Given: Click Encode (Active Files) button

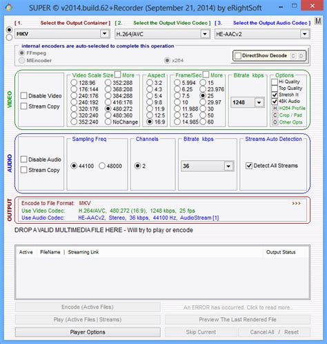Looking at the screenshot, I should [88, 307].
